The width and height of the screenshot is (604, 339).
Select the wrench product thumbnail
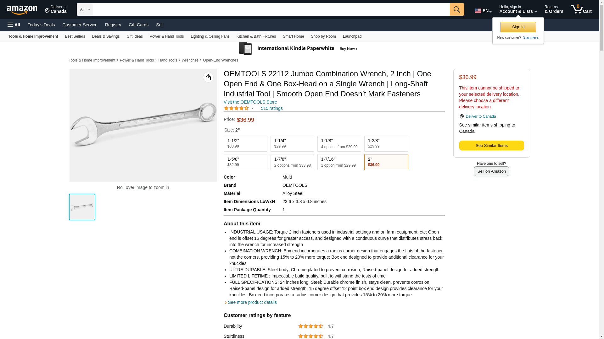click(x=82, y=207)
